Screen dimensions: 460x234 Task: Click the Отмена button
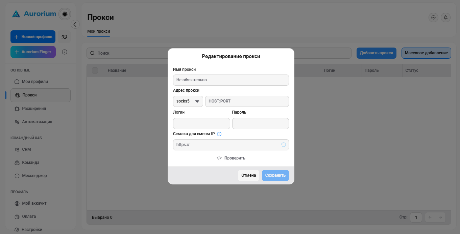point(248,175)
